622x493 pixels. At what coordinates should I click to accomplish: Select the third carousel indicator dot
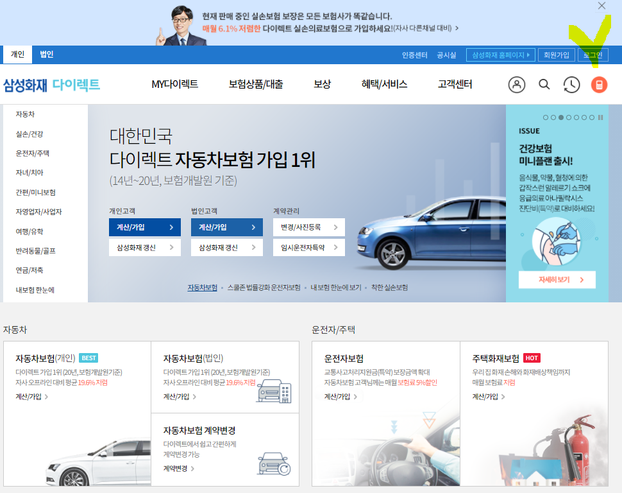tap(561, 117)
